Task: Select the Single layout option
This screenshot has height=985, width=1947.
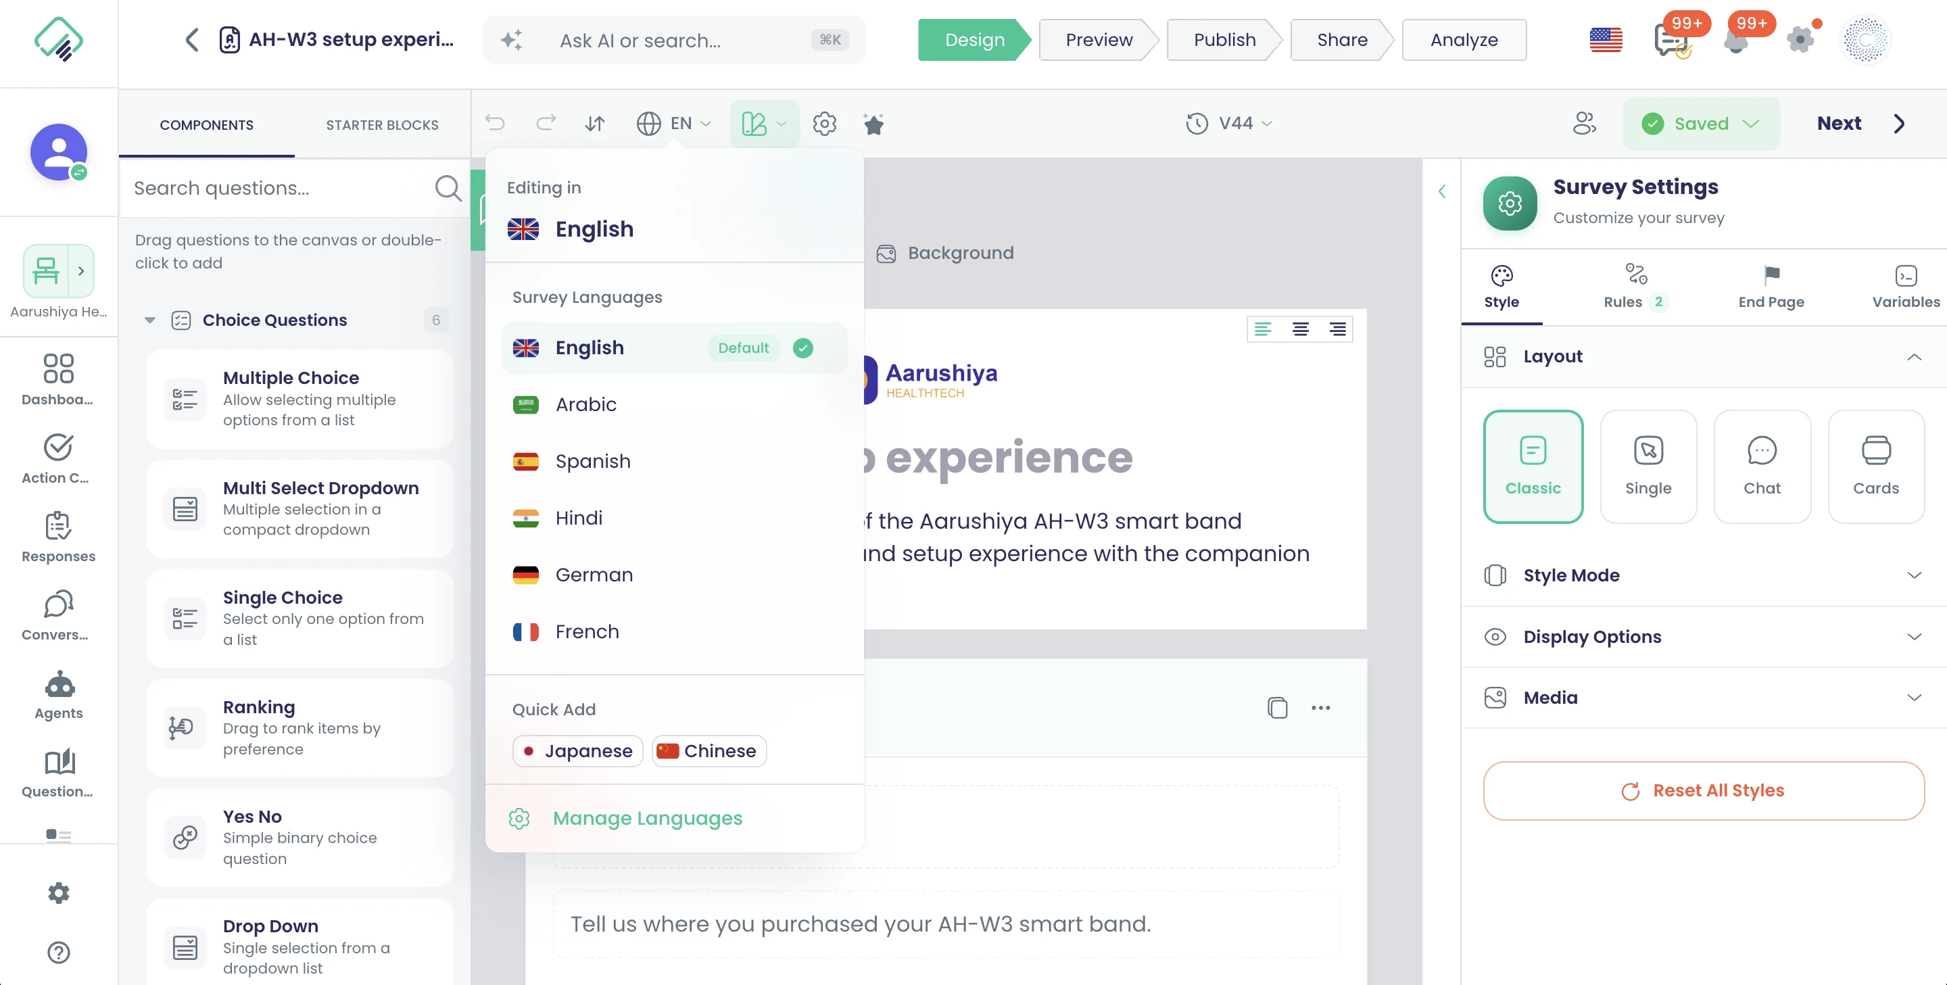Action: pyautogui.click(x=1648, y=466)
